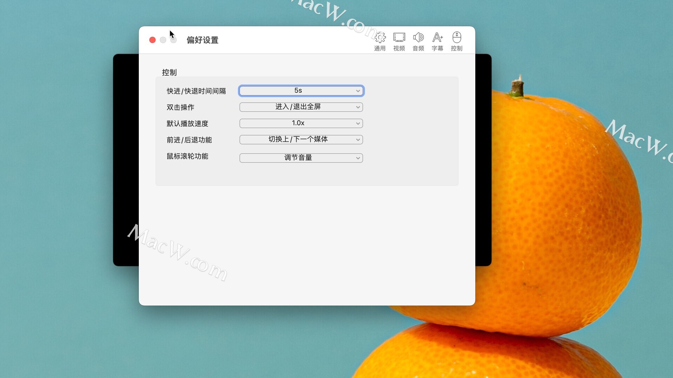This screenshot has width=673, height=378.
Task: Click the 快进/快退时间间隔 label text
Action: click(x=196, y=91)
